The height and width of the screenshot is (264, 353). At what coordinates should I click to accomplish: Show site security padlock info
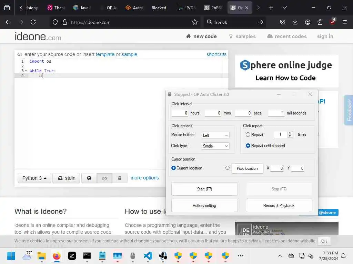65,22
